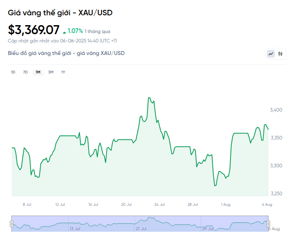This screenshot has height=249, width=294.
Task: Click the right handle of range navigator
Action: [x=269, y=223]
